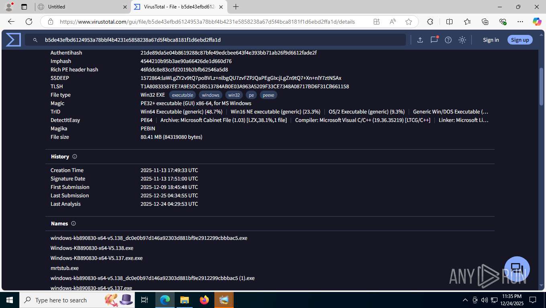Open browser essentials heart icon
Viewport: 546px width, 308px height.
coord(503,22)
